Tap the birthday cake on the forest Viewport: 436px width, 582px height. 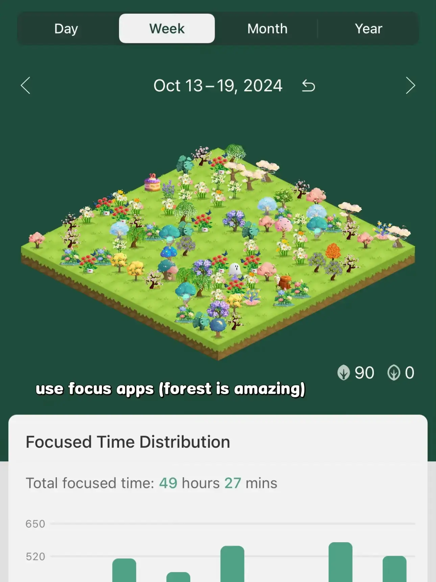pos(152,183)
